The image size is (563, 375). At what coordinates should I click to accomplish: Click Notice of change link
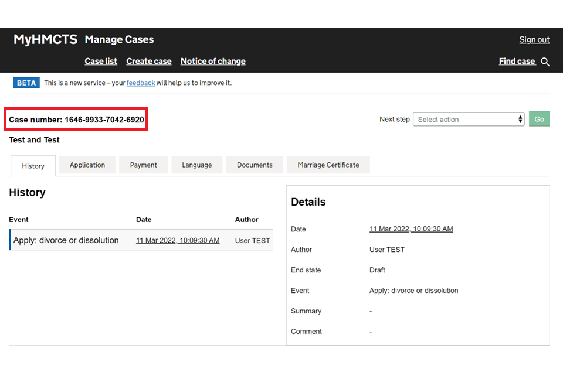(213, 62)
